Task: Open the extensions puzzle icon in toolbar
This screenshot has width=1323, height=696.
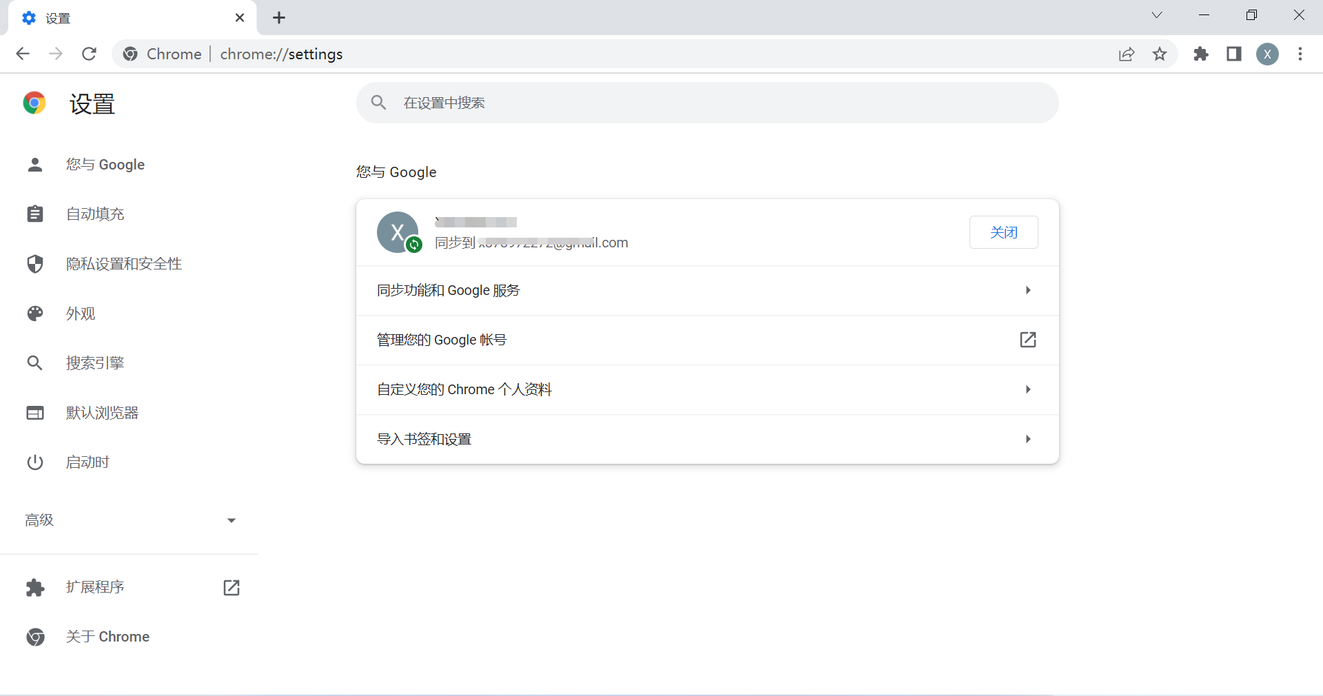Action: pyautogui.click(x=1201, y=54)
